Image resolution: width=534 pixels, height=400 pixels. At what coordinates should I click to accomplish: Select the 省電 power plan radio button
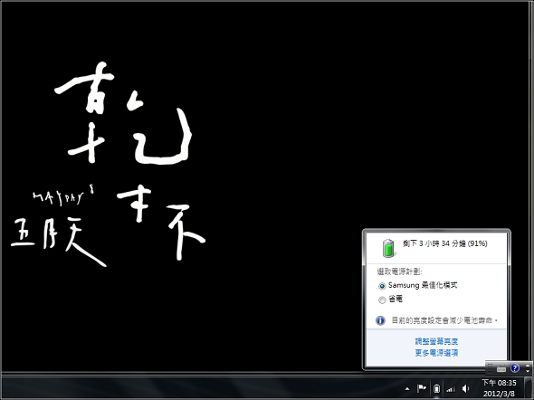(x=382, y=300)
